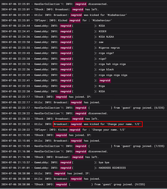
Task: Click 21:16:00 HandlerCollection 'disconnected.' log line
Action: click(x=83, y=152)
